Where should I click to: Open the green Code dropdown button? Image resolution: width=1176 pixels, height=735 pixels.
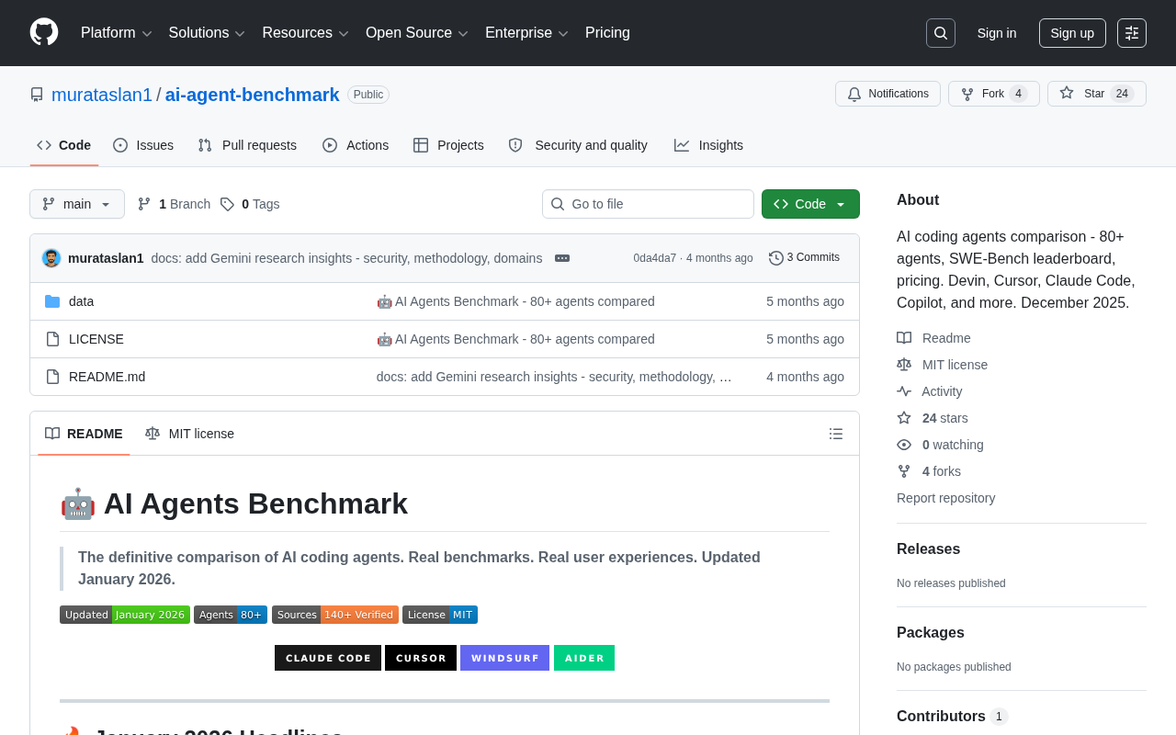point(810,204)
